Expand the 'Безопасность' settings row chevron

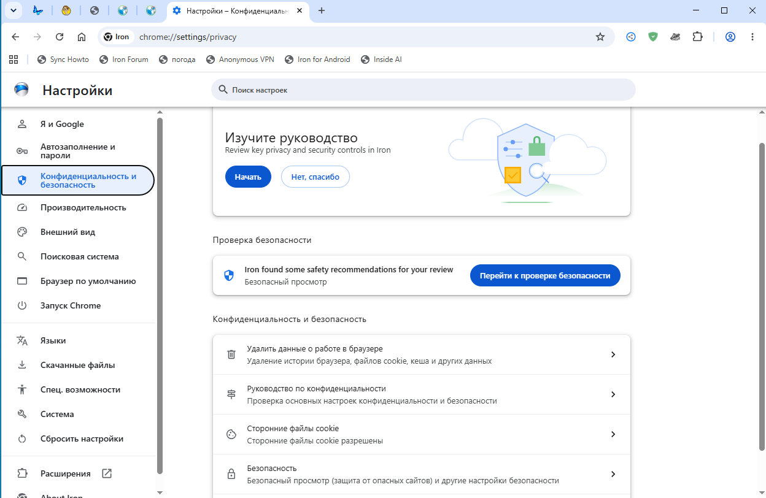point(613,474)
